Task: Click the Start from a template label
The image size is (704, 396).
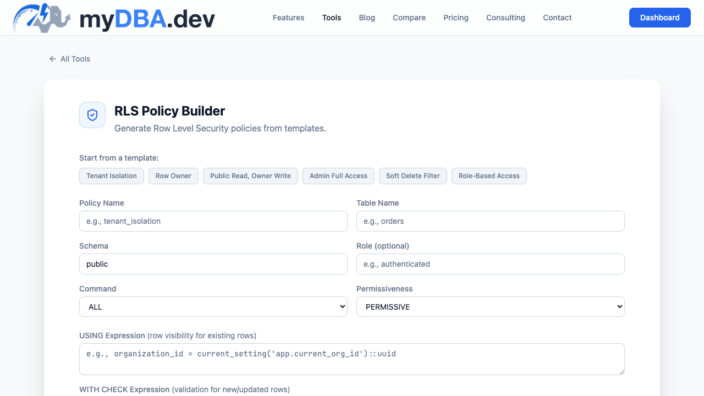Action: pos(119,158)
